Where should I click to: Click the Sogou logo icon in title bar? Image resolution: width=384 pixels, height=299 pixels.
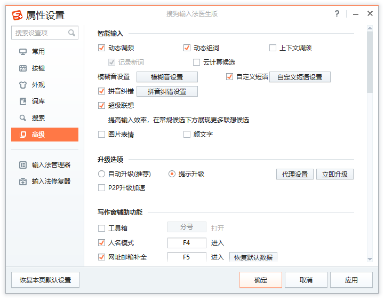pyautogui.click(x=17, y=15)
